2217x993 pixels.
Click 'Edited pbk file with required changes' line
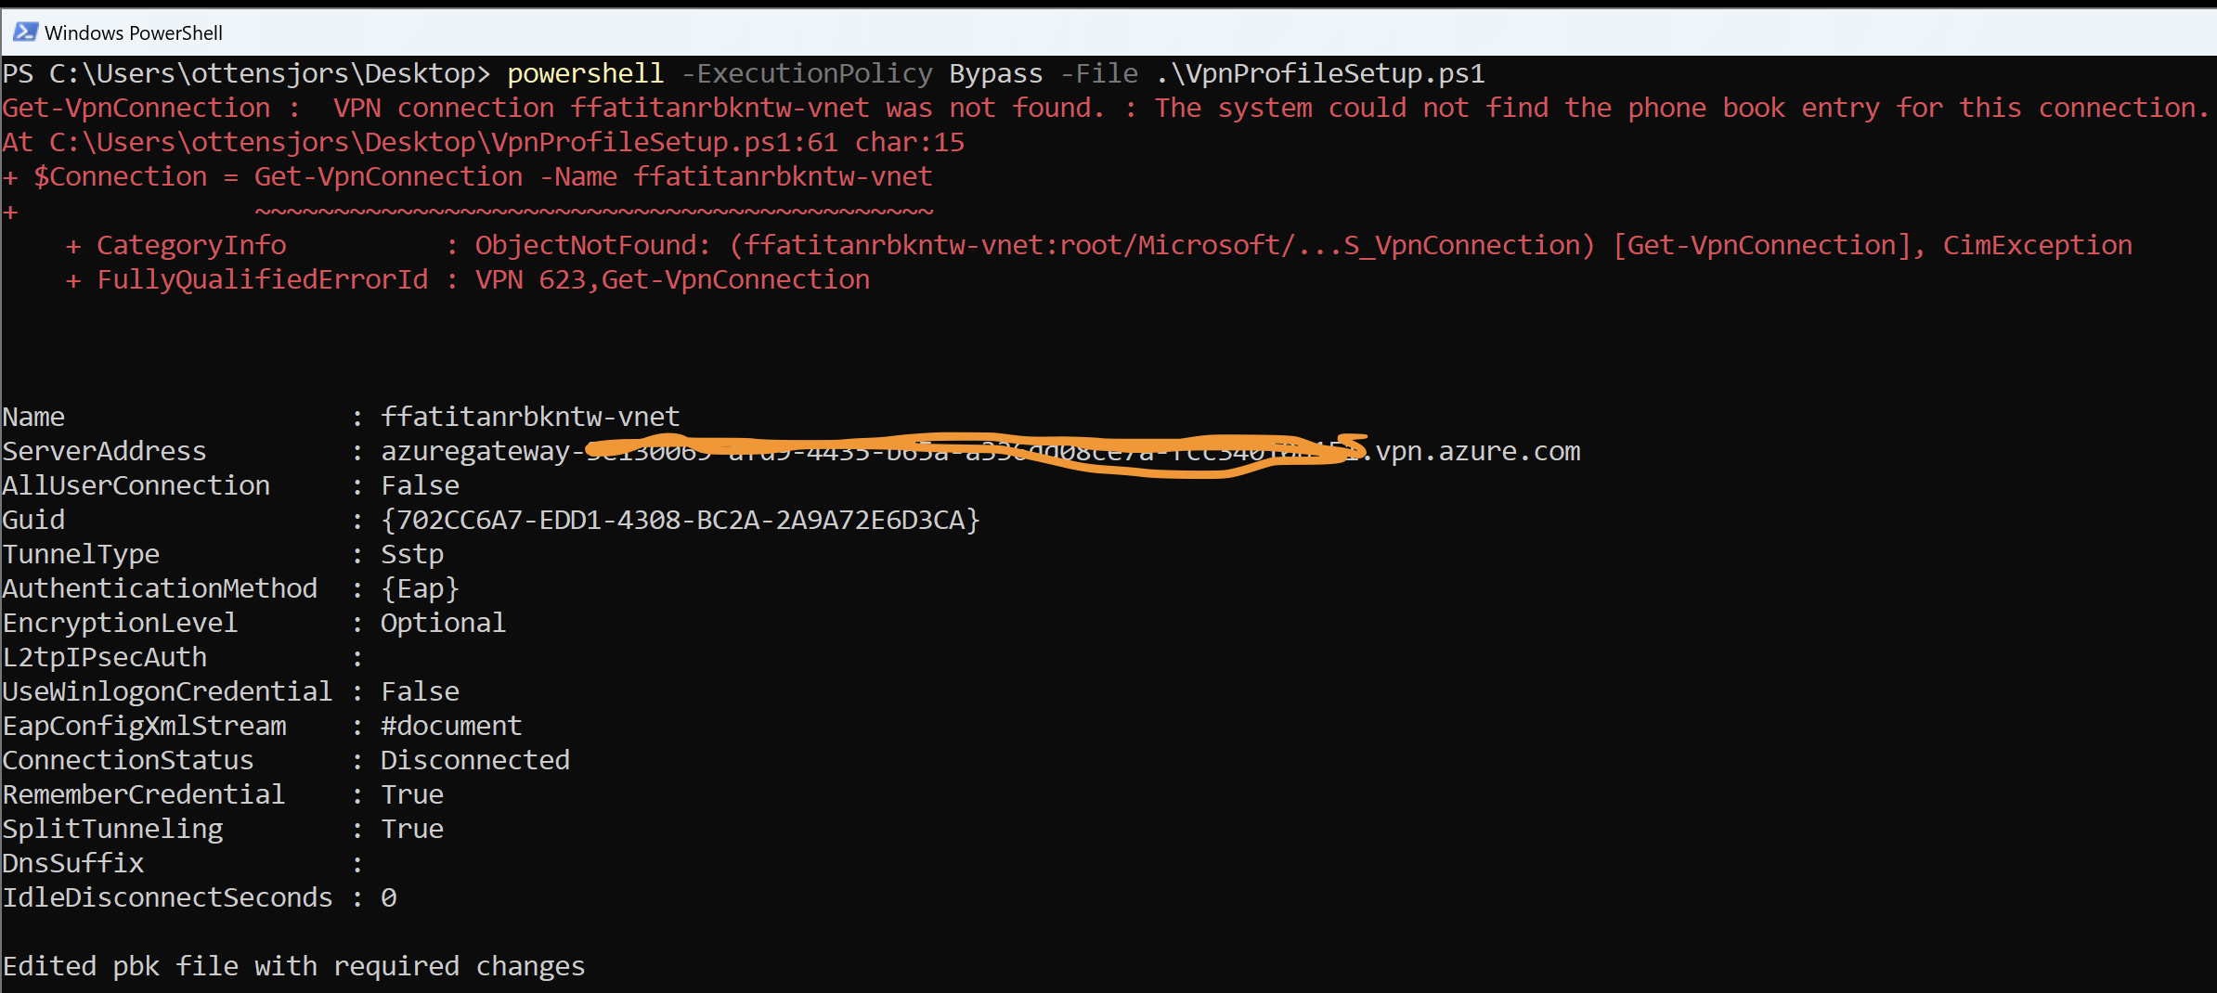293,966
